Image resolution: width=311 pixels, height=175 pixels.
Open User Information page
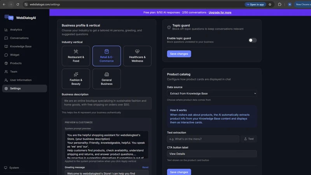(x=24, y=80)
